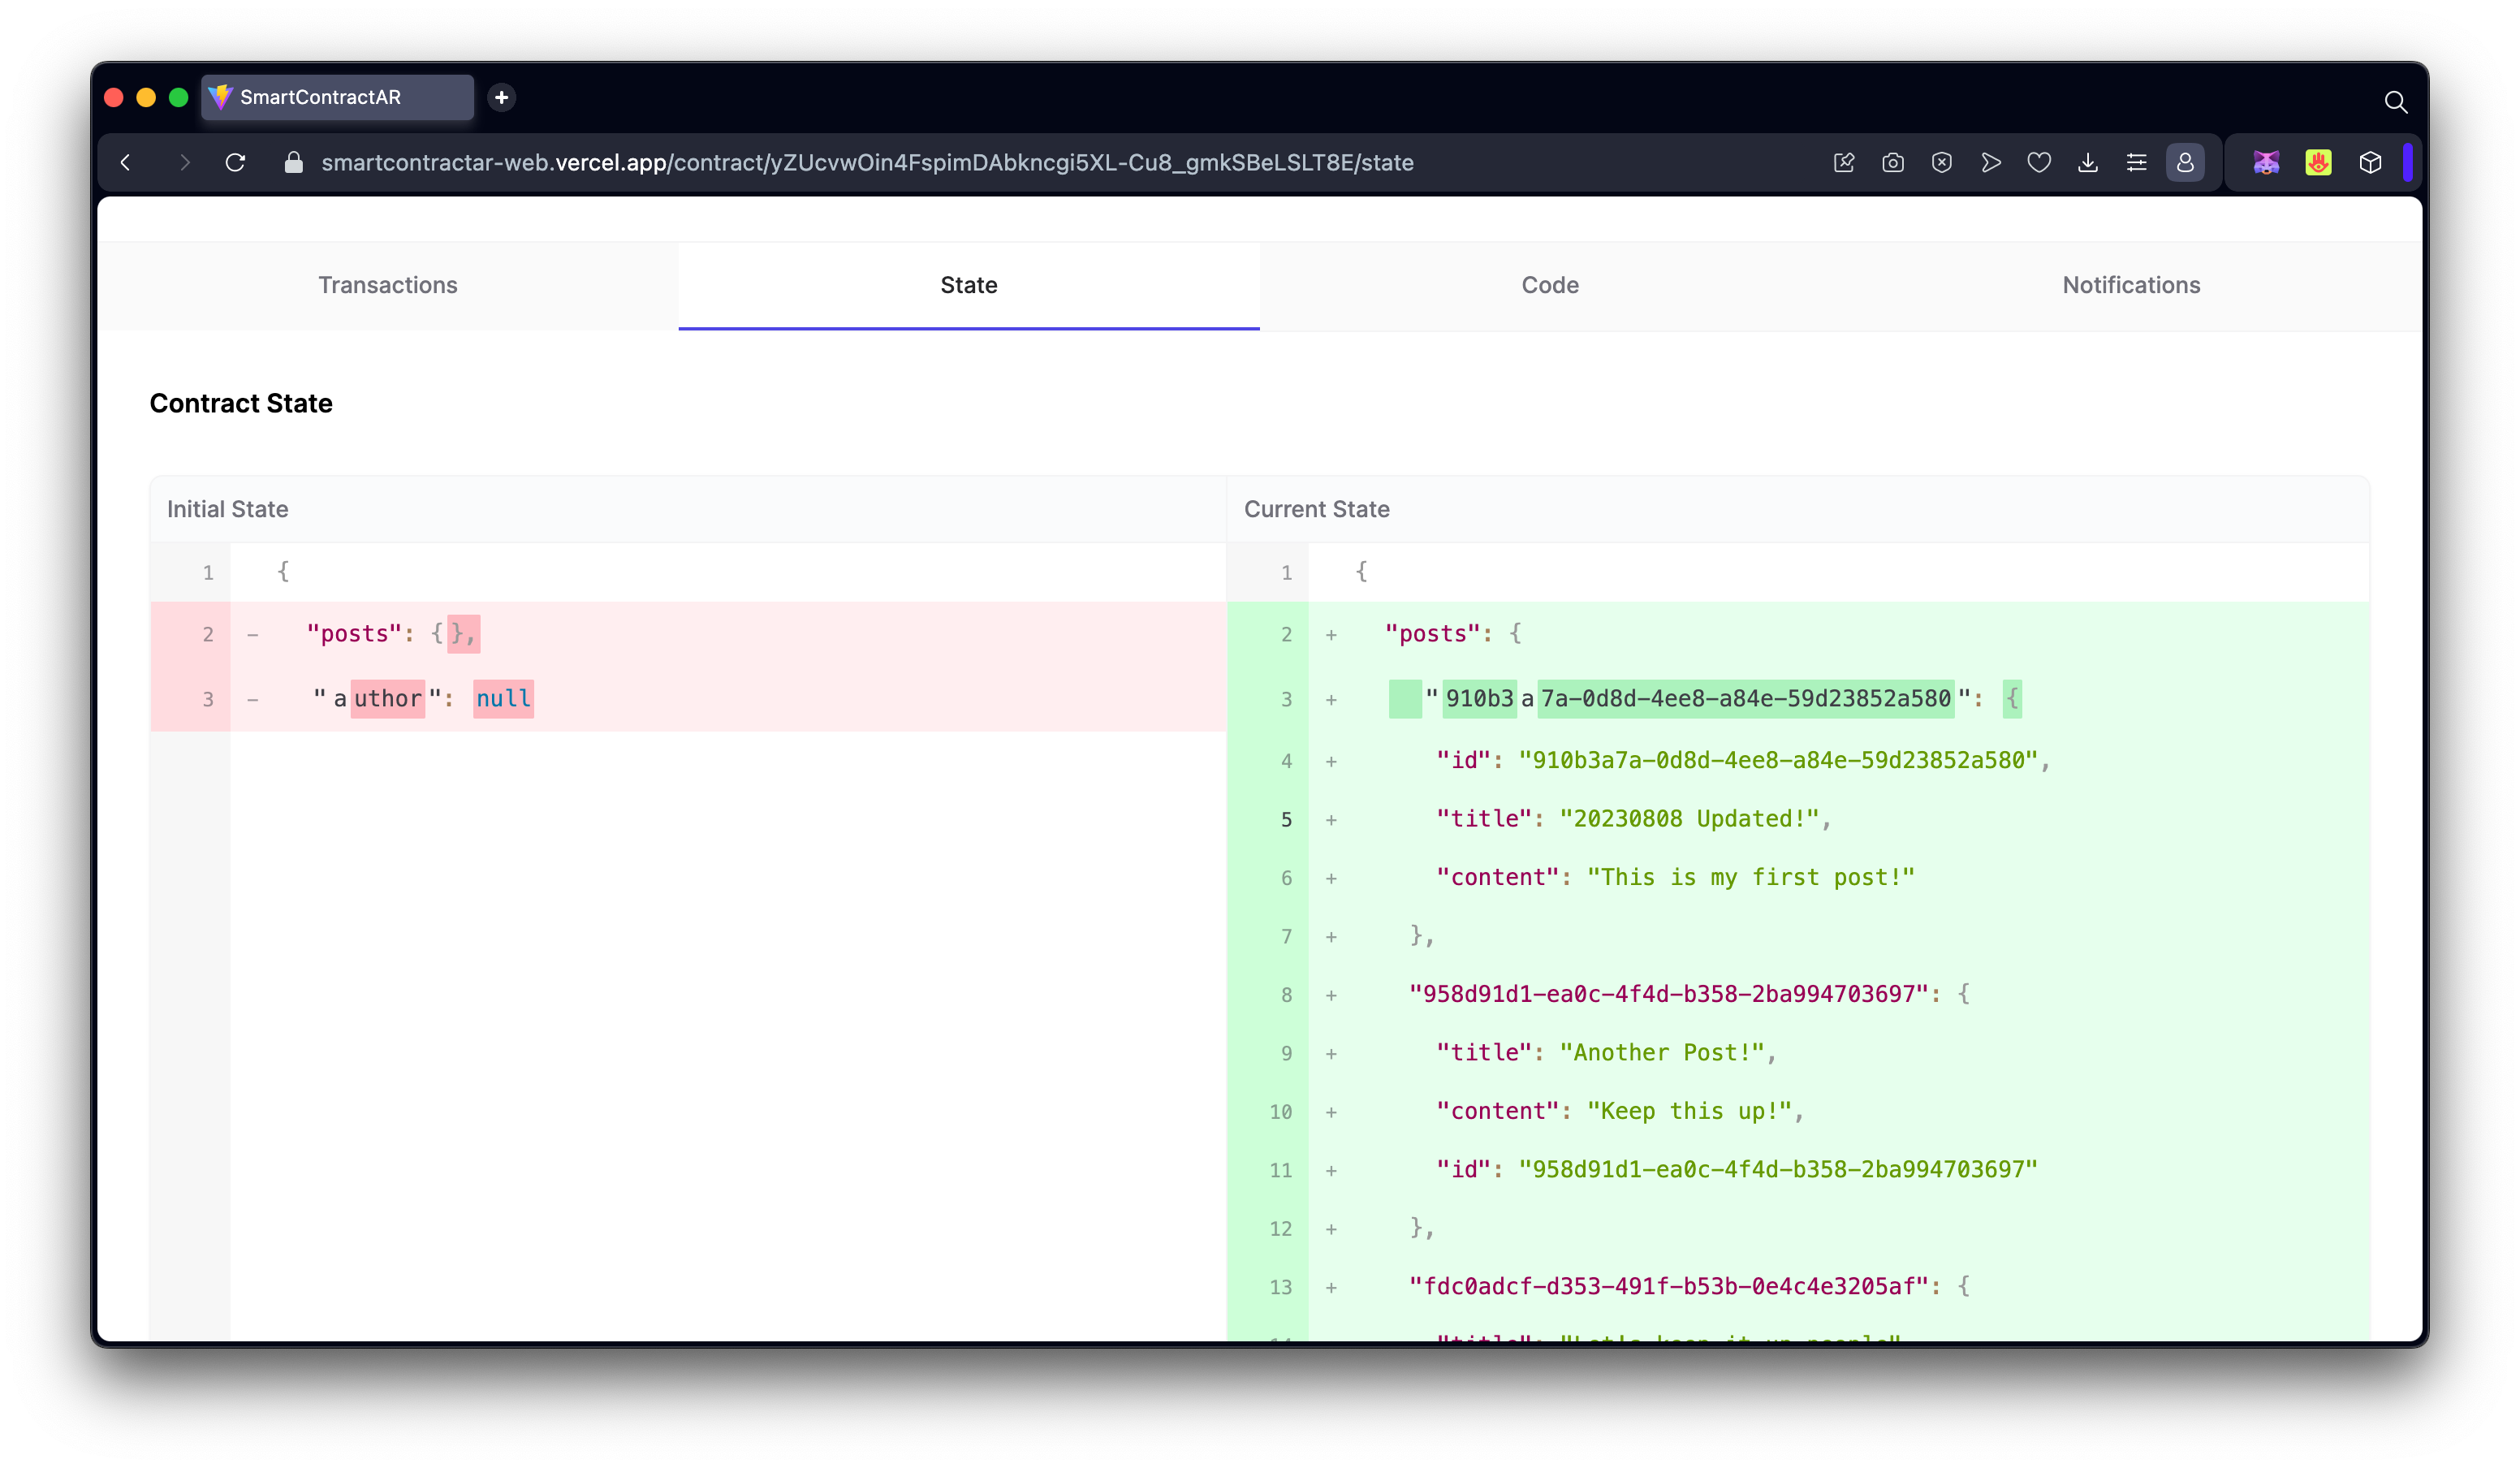The height and width of the screenshot is (1468, 2520).
Task: Open new tab with plus button
Action: point(502,97)
